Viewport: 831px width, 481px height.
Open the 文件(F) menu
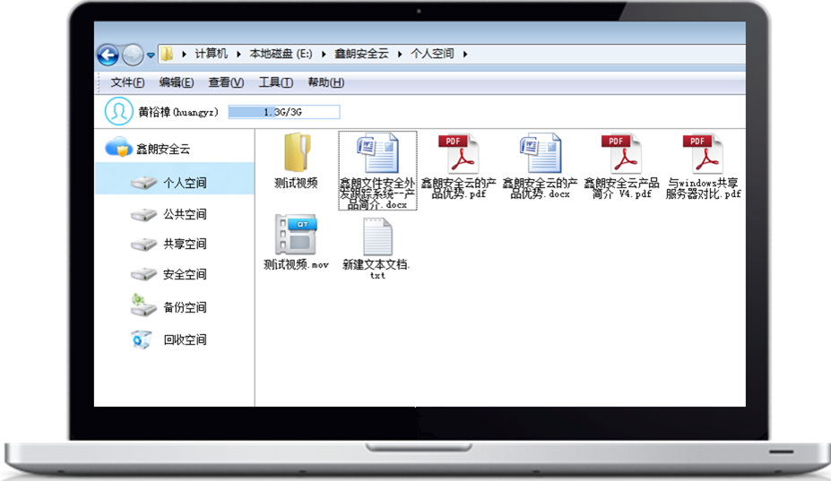pos(127,82)
